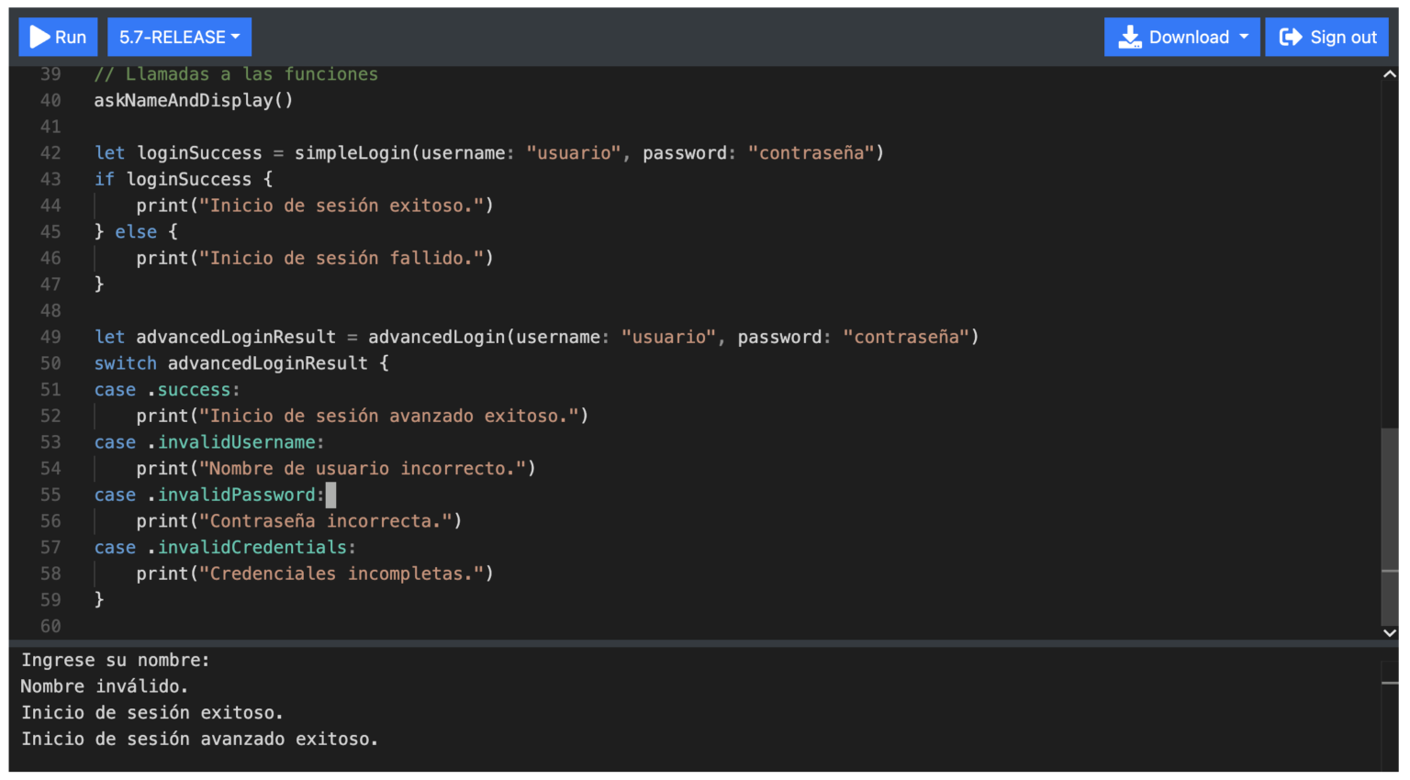The height and width of the screenshot is (780, 1410).
Task: Open the 5.7-RELEASE Swift version dropdown
Action: coord(179,37)
